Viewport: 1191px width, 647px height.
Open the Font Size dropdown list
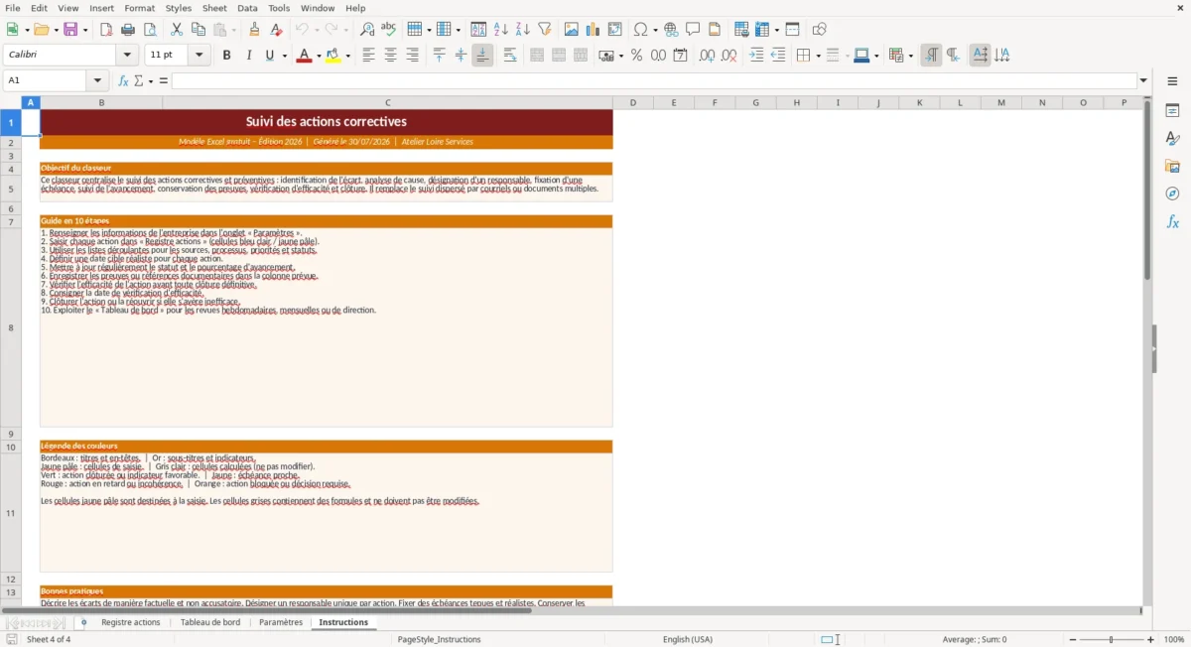[x=199, y=56]
